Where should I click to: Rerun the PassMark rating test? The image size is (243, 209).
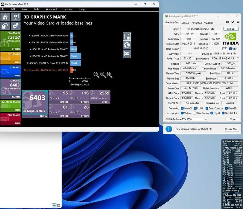click(x=16, y=49)
